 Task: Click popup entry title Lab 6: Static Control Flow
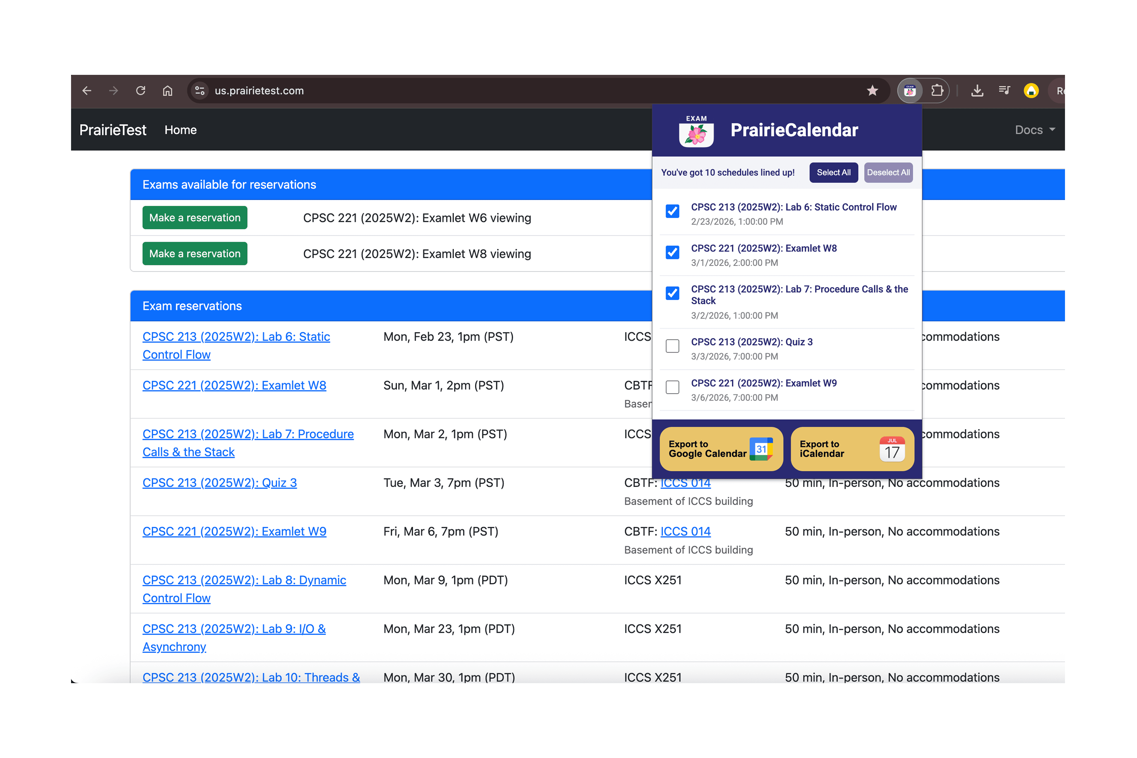tap(793, 207)
